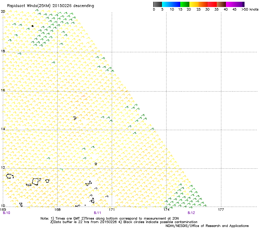260x228 pixels.
Task: Click the red 30-35 knots color segment
Action: pos(212,4)
